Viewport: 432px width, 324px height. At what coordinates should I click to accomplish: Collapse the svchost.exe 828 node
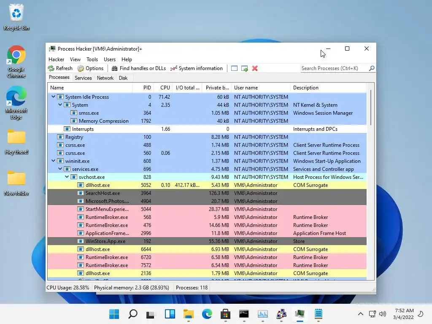pos(67,177)
